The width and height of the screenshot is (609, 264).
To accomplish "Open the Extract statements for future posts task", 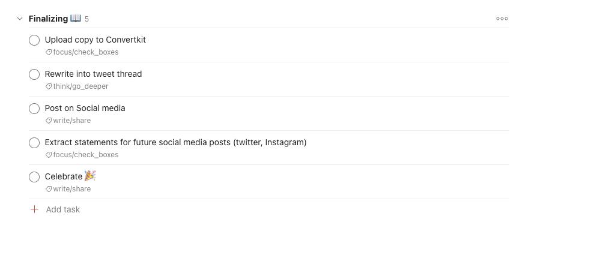I will pos(175,142).
